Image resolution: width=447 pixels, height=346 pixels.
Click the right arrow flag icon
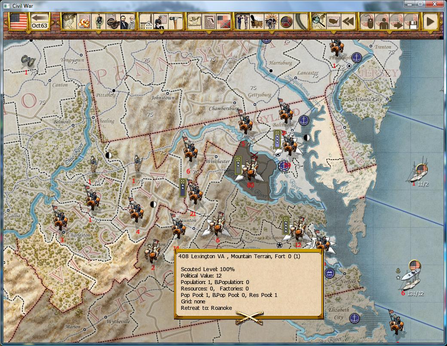396,21
